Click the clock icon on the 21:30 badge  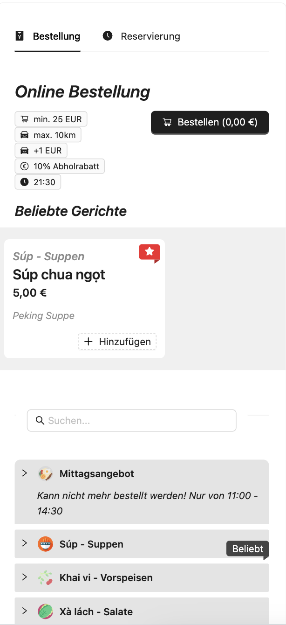(x=24, y=182)
